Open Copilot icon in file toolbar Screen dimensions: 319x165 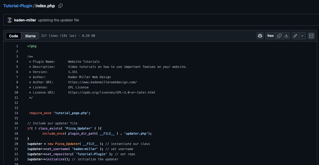coord(260,36)
